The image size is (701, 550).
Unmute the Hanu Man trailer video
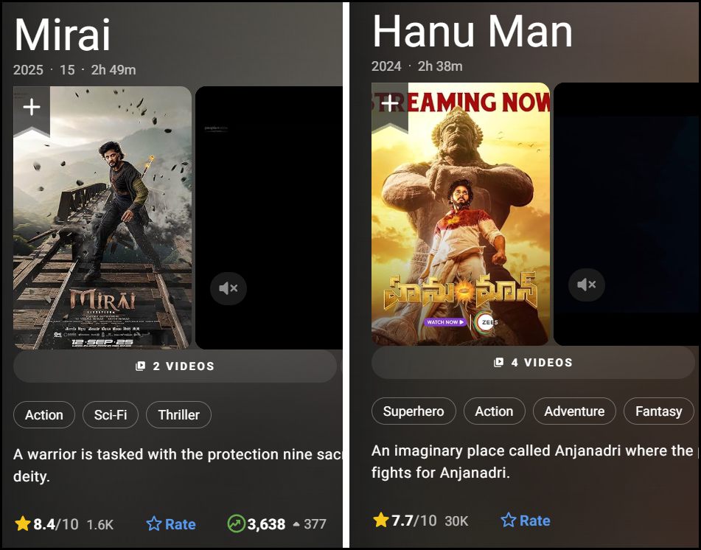pyautogui.click(x=587, y=285)
